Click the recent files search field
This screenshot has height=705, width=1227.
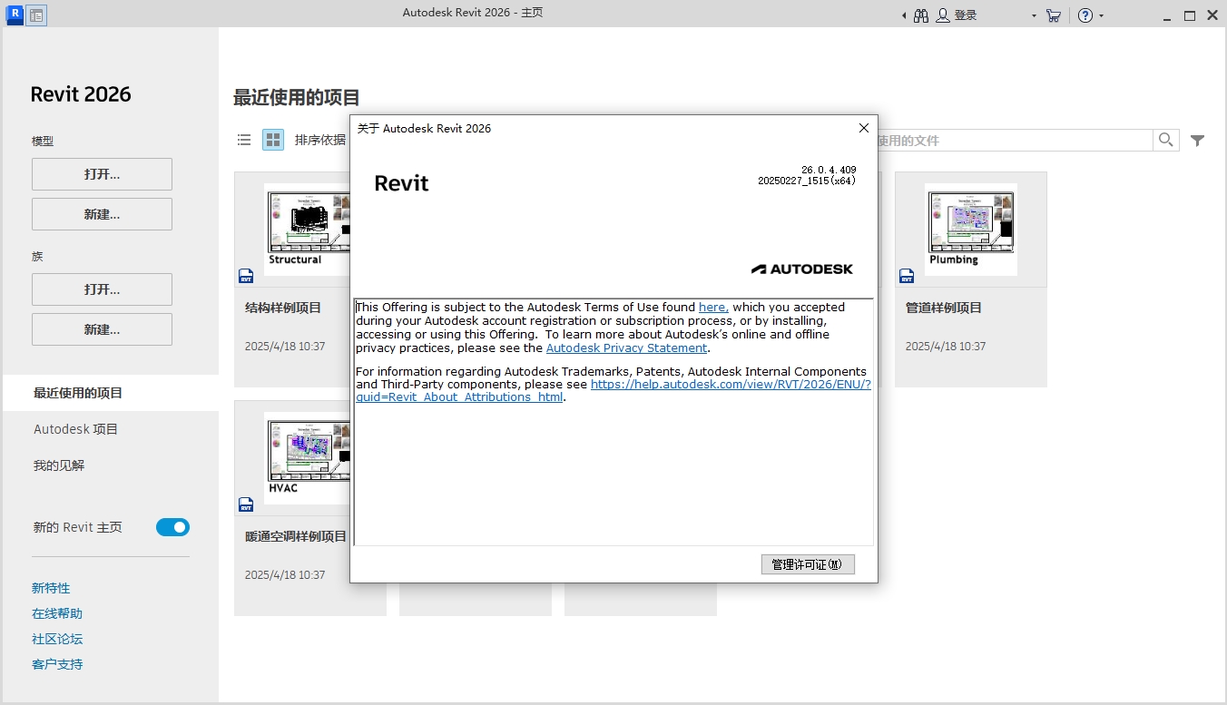pos(1015,140)
